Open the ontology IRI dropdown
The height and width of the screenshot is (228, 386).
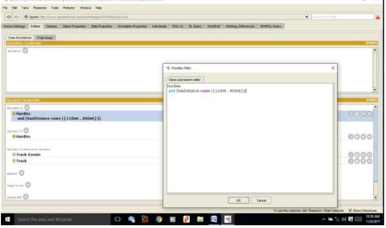(x=307, y=17)
